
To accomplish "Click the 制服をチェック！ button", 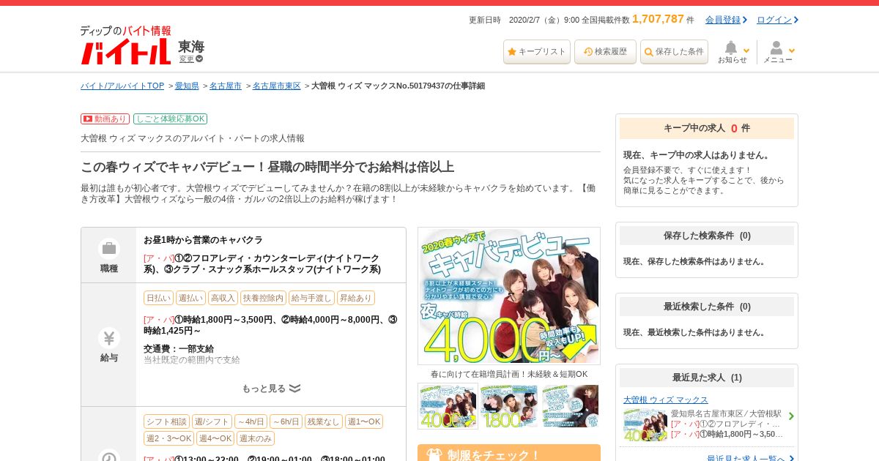I will pyautogui.click(x=509, y=453).
